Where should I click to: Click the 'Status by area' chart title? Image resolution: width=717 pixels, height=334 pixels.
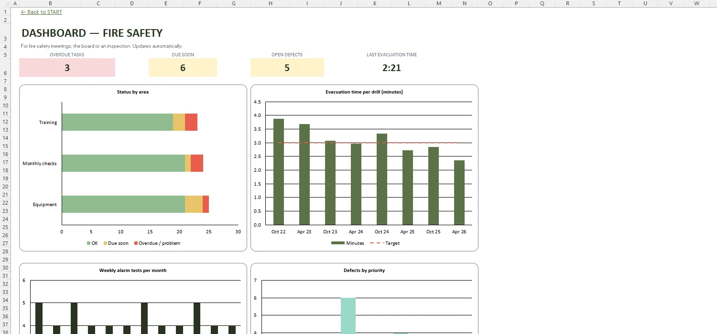133,92
